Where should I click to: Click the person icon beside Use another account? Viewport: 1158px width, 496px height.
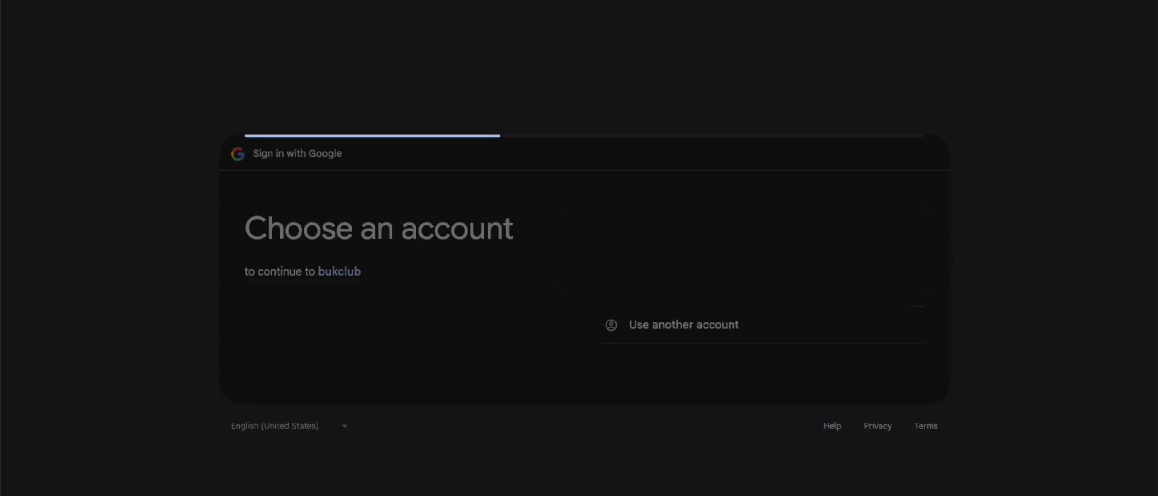click(x=611, y=325)
